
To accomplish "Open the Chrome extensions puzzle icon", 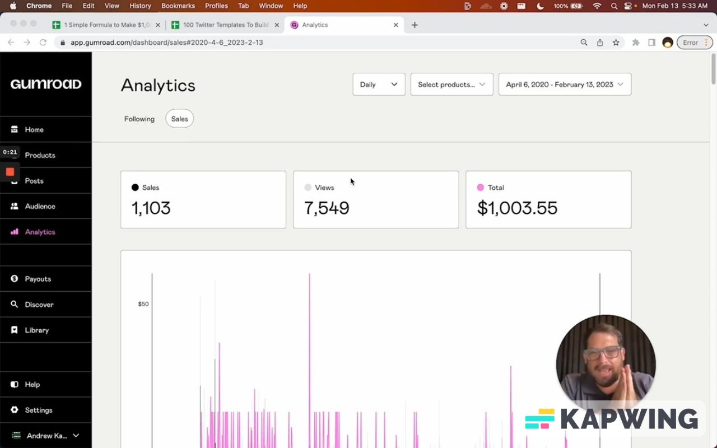I will tap(636, 43).
